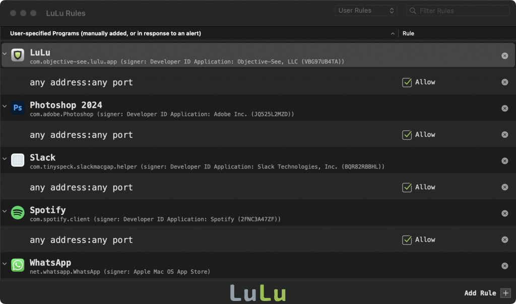
Task: Click the Spotify app icon
Action: coord(18,213)
